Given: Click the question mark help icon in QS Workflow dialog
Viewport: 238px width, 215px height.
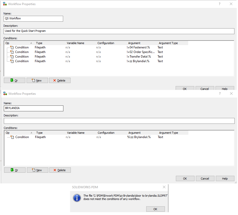Looking at the screenshot, I should coord(220,4).
